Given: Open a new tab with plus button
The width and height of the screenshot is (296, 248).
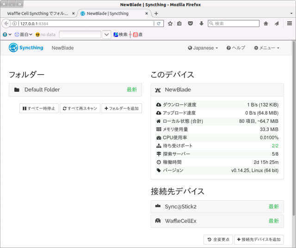Looking at the screenshot, I should pyautogui.click(x=156, y=13).
